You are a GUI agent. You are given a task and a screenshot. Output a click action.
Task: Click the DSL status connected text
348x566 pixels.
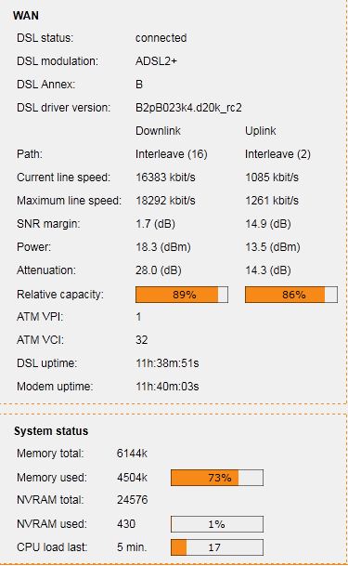pos(161,38)
